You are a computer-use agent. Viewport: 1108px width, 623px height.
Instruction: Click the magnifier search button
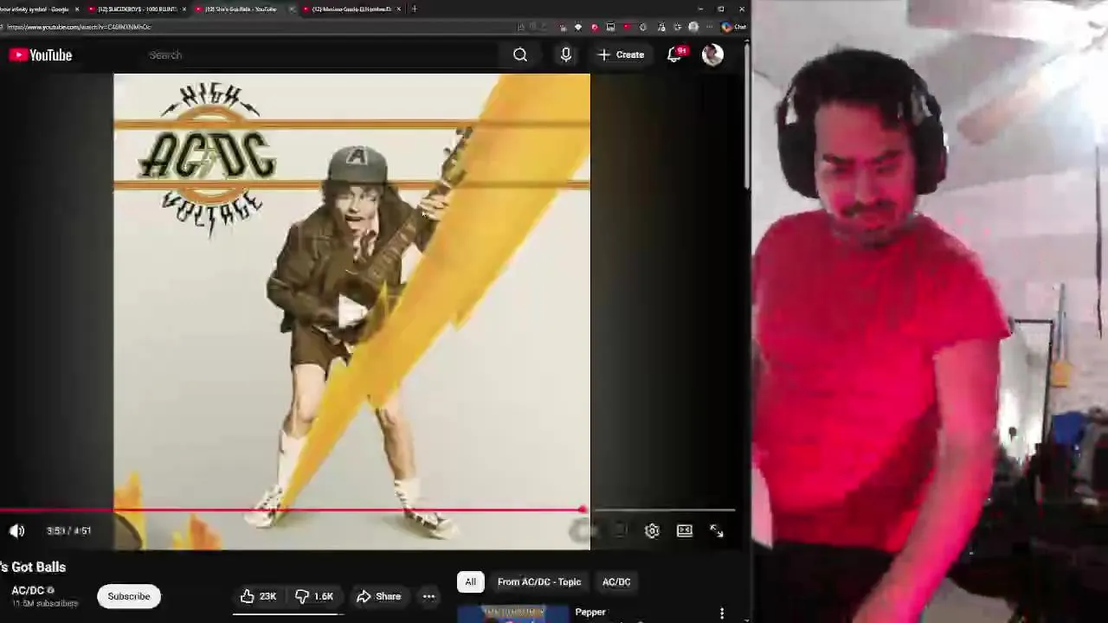point(520,55)
